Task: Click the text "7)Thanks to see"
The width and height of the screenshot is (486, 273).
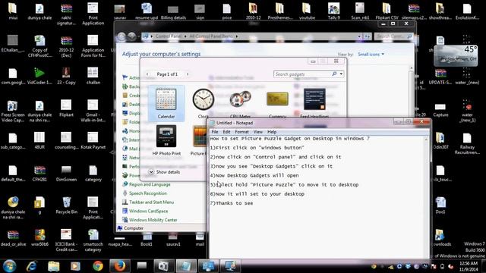Action: point(232,203)
